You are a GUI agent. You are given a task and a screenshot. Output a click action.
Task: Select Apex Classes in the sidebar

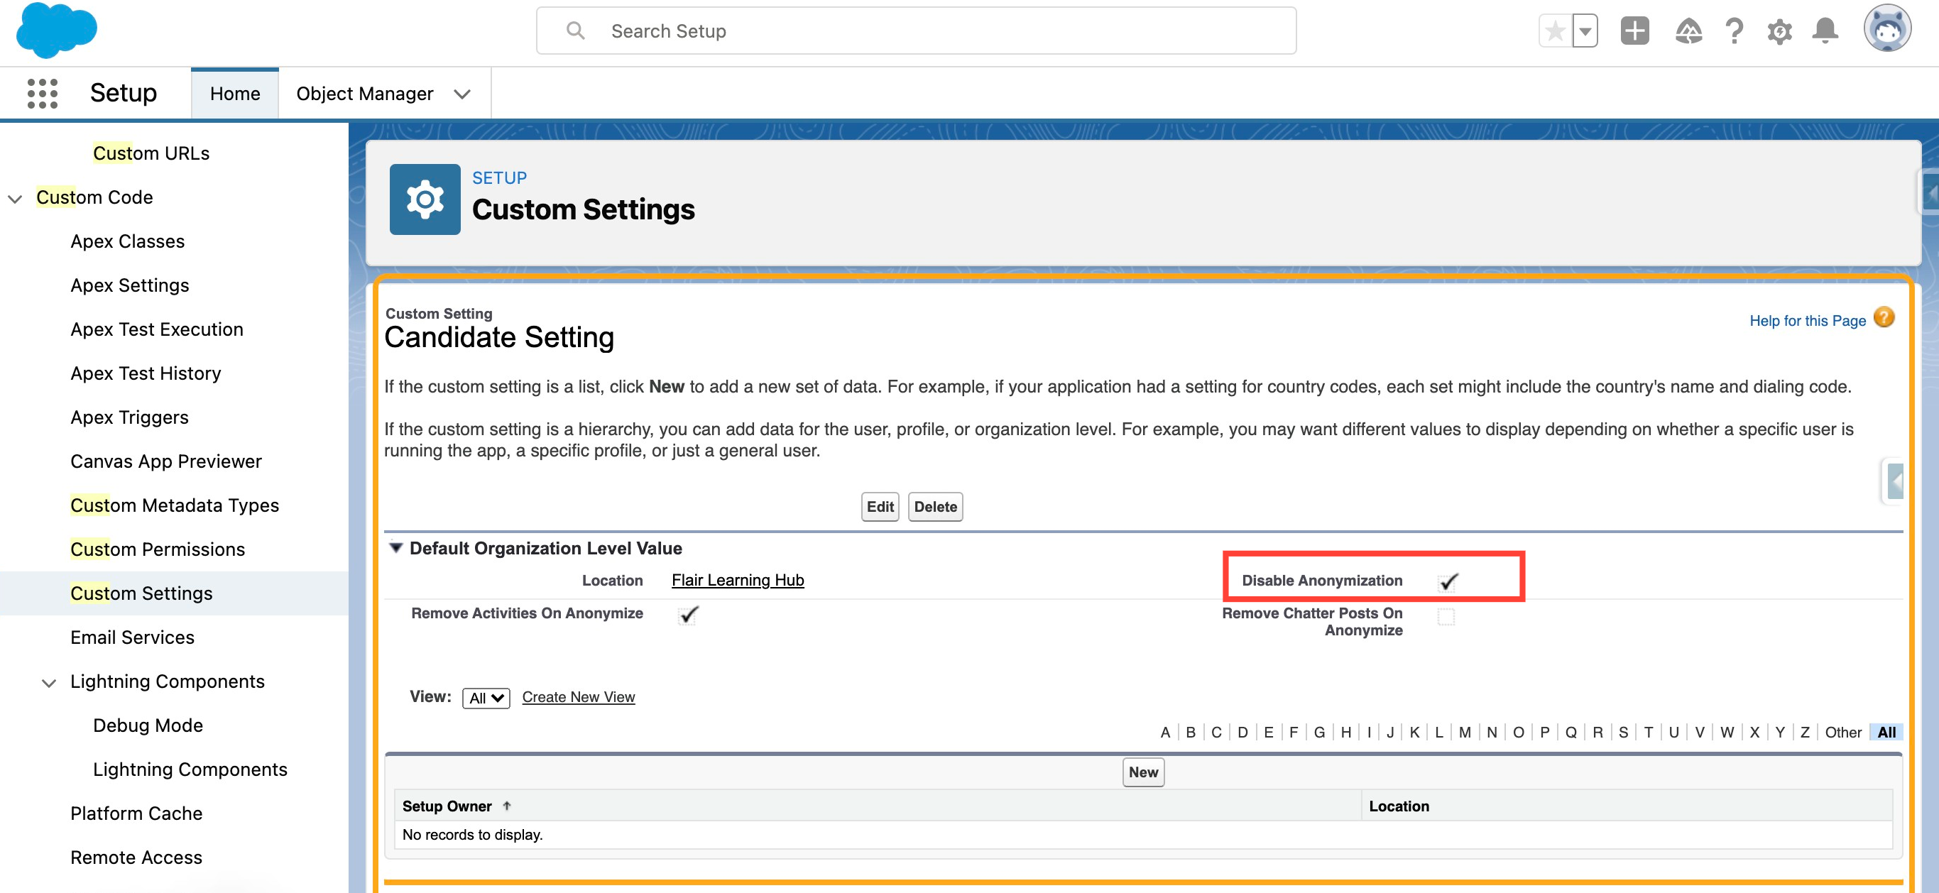tap(127, 241)
